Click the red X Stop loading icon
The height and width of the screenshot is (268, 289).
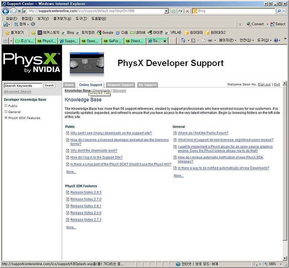click(187, 11)
